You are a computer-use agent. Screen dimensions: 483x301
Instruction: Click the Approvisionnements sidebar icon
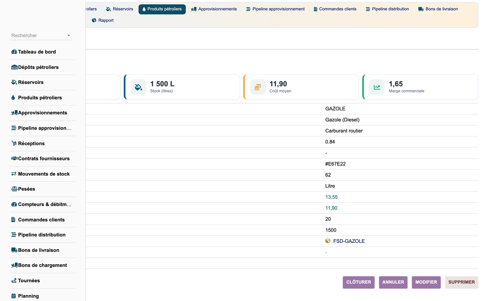point(14,113)
